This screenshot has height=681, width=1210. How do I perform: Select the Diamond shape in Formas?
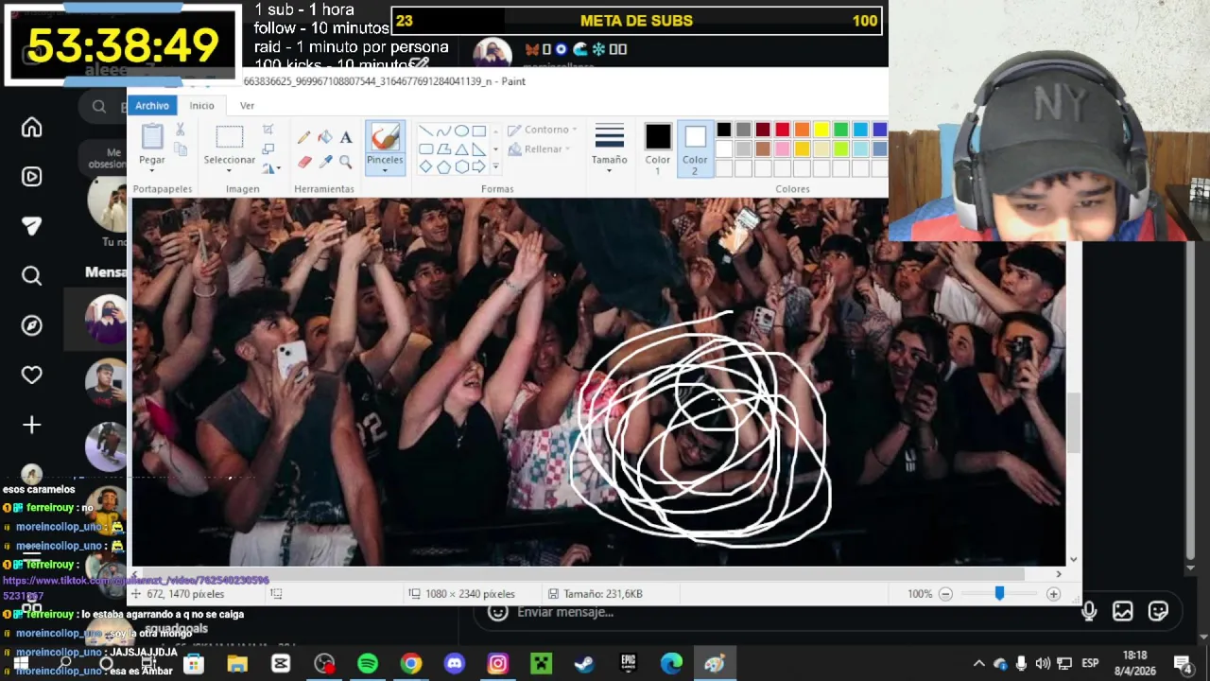tap(425, 166)
